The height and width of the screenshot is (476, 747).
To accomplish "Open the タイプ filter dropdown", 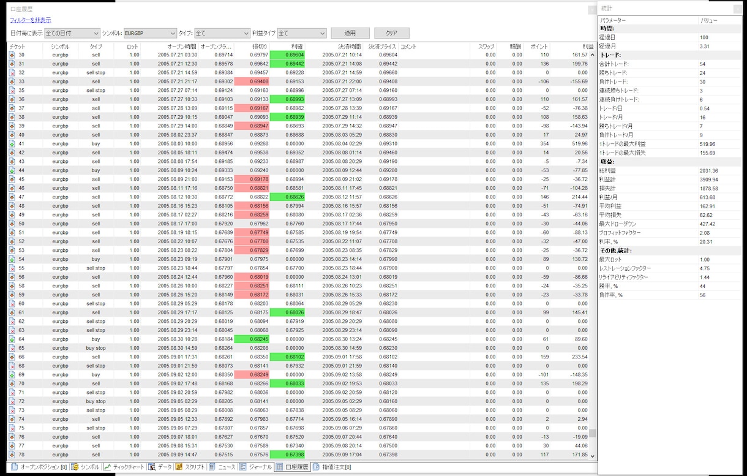I will 222,33.
